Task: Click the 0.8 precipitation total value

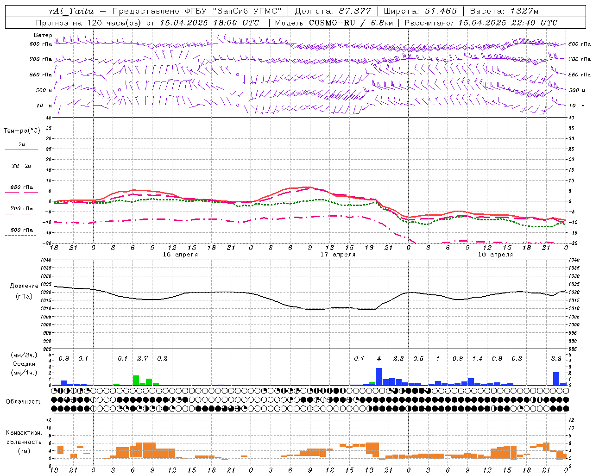Action: pos(497,359)
